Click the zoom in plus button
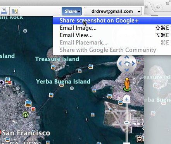The height and width of the screenshot is (144, 171). tap(127, 99)
